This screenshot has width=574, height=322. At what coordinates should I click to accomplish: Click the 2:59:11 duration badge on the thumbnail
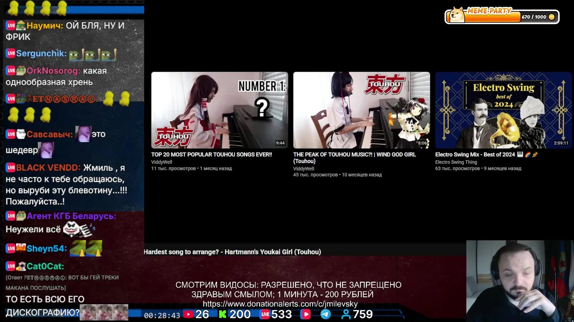[x=561, y=143]
